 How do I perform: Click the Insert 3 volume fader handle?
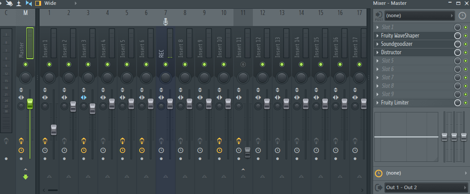(x=93, y=108)
